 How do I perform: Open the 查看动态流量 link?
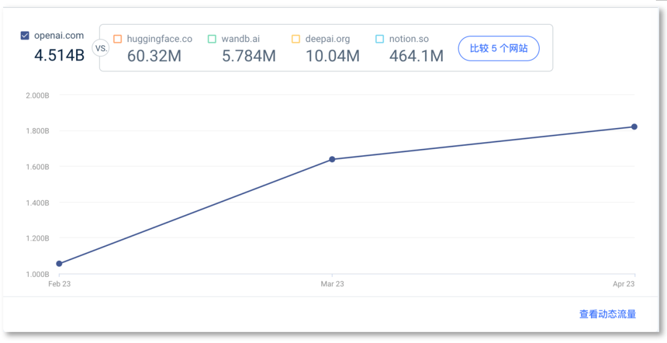click(x=607, y=314)
